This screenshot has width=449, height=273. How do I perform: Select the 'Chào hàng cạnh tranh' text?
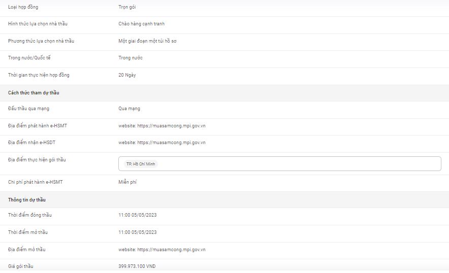tap(141, 24)
